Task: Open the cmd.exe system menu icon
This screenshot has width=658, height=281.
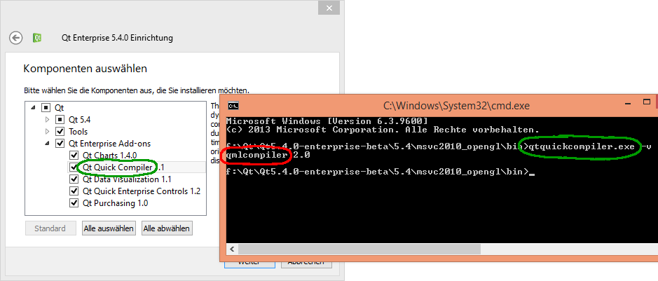Action: point(235,106)
